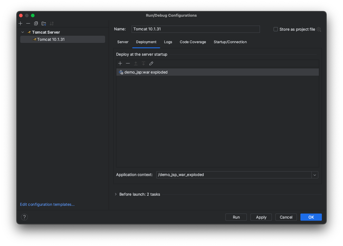343x246 pixels.
Task: Collapse the Tomcat Server tree node
Action: tap(23, 32)
